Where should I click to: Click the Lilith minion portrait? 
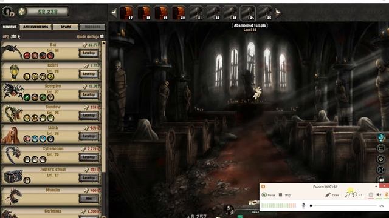tap(10, 135)
